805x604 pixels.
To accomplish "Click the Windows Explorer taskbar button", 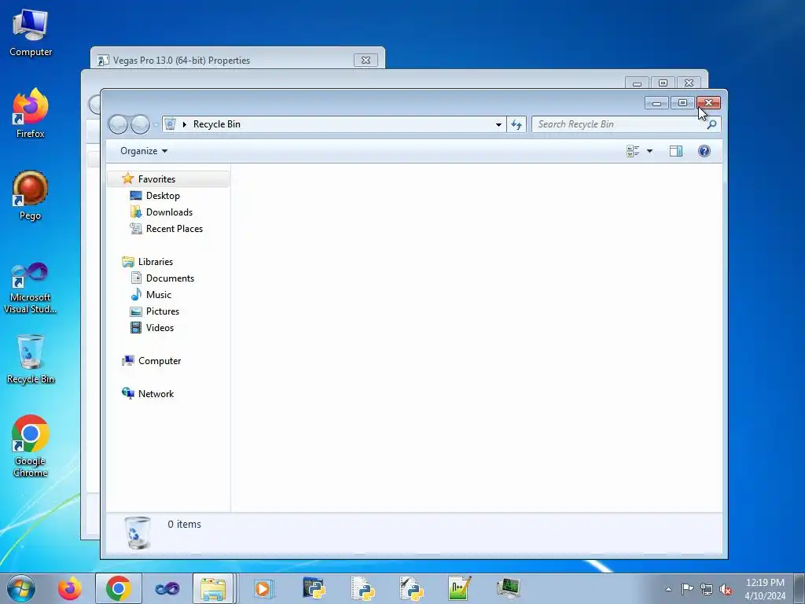I will tap(214, 588).
